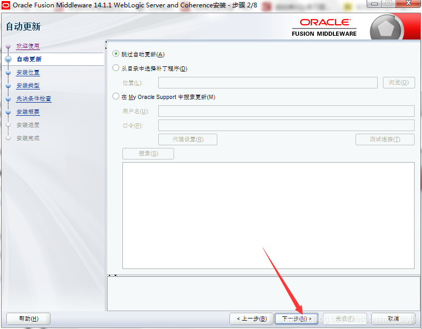Click 完成(F) finish button
This screenshot has width=422, height=329.
(345, 318)
